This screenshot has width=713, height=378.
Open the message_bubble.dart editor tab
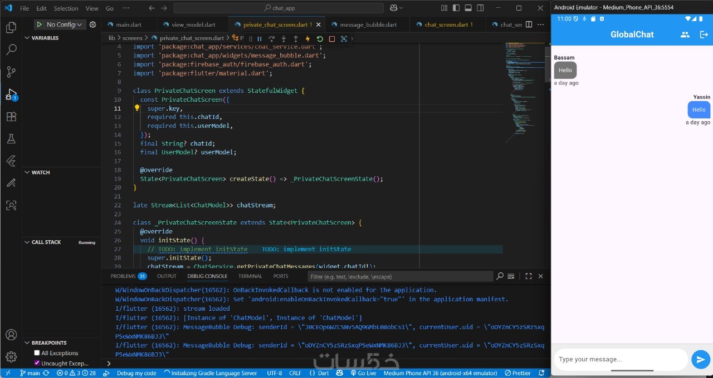click(x=368, y=24)
